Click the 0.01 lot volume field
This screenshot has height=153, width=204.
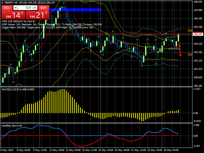[25, 8]
